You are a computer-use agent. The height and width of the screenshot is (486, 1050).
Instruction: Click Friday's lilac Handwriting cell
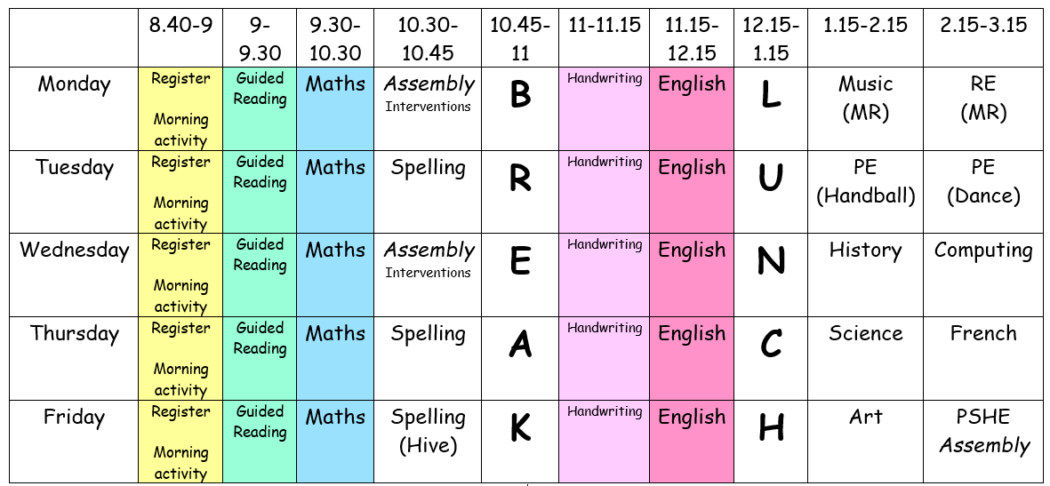[604, 442]
